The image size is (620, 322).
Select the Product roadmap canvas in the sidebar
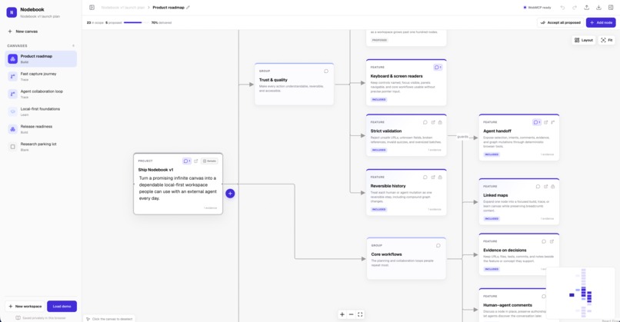click(x=41, y=59)
